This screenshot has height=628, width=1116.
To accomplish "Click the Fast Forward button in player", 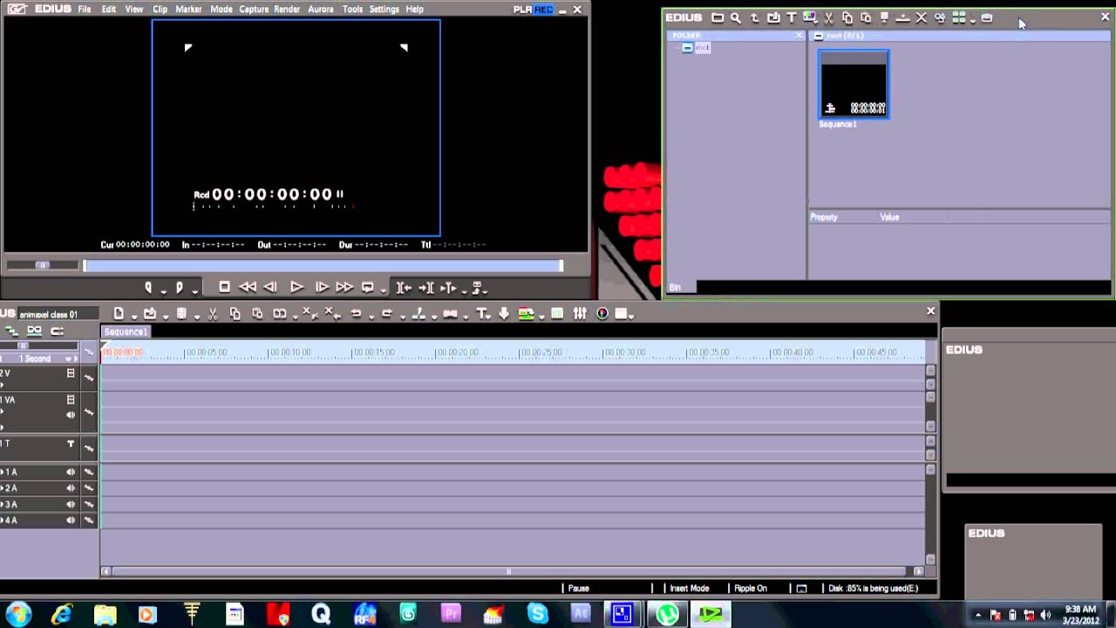I will point(344,287).
